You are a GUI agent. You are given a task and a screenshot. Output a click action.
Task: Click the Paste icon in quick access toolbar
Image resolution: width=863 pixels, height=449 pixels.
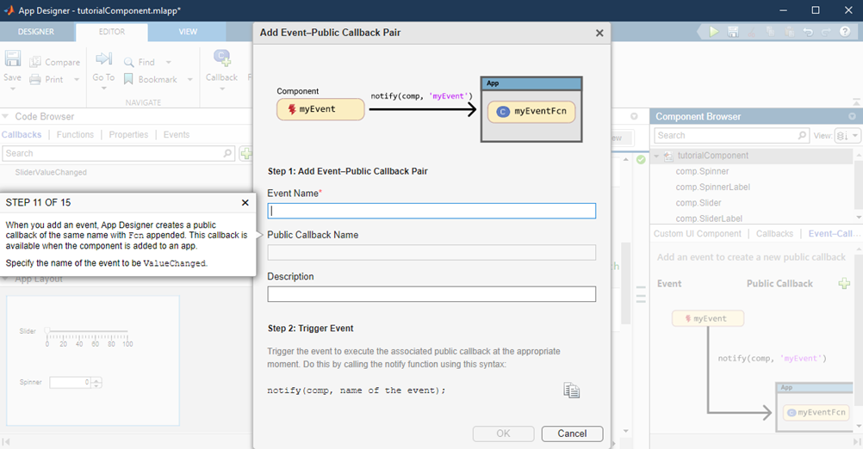(789, 32)
